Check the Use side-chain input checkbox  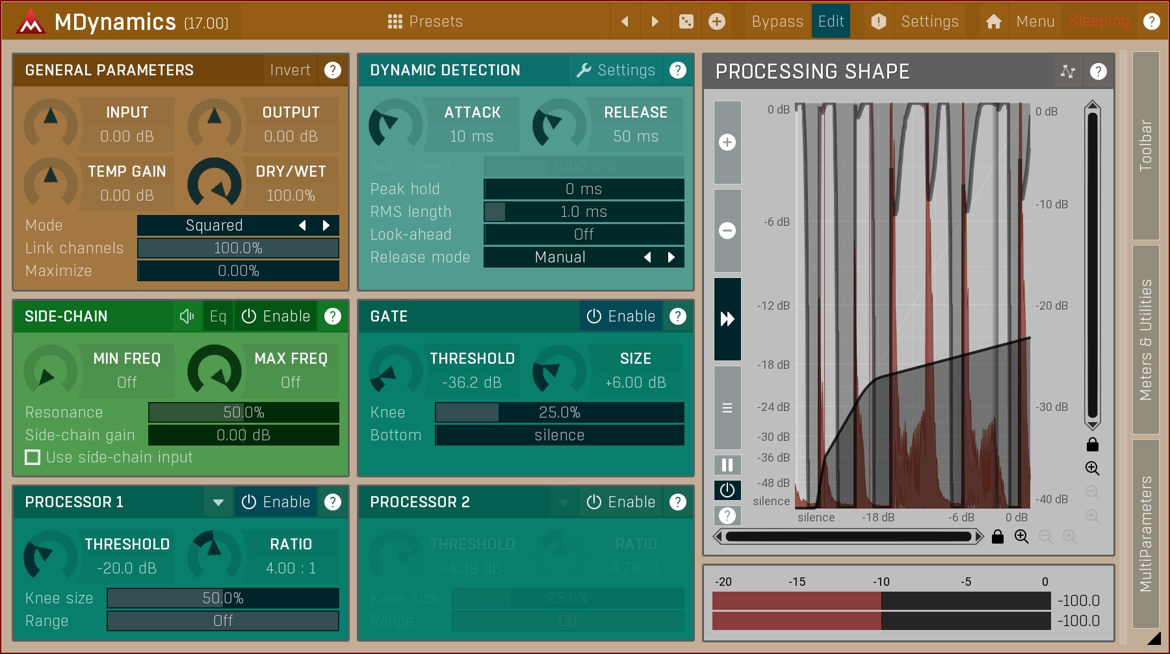point(32,457)
